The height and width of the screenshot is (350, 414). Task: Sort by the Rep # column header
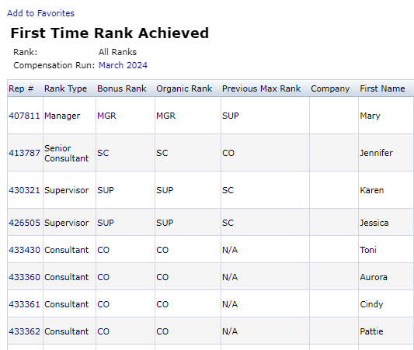tap(21, 88)
